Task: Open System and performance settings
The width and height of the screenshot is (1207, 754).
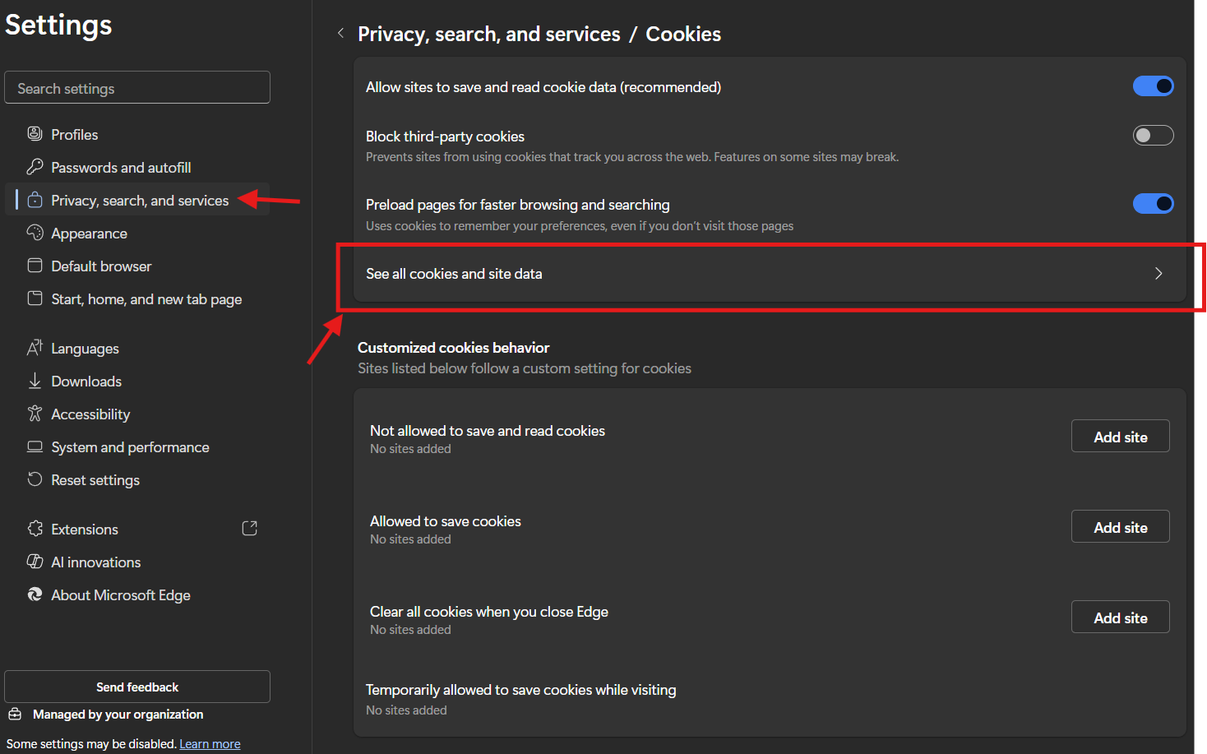Action: coord(130,447)
